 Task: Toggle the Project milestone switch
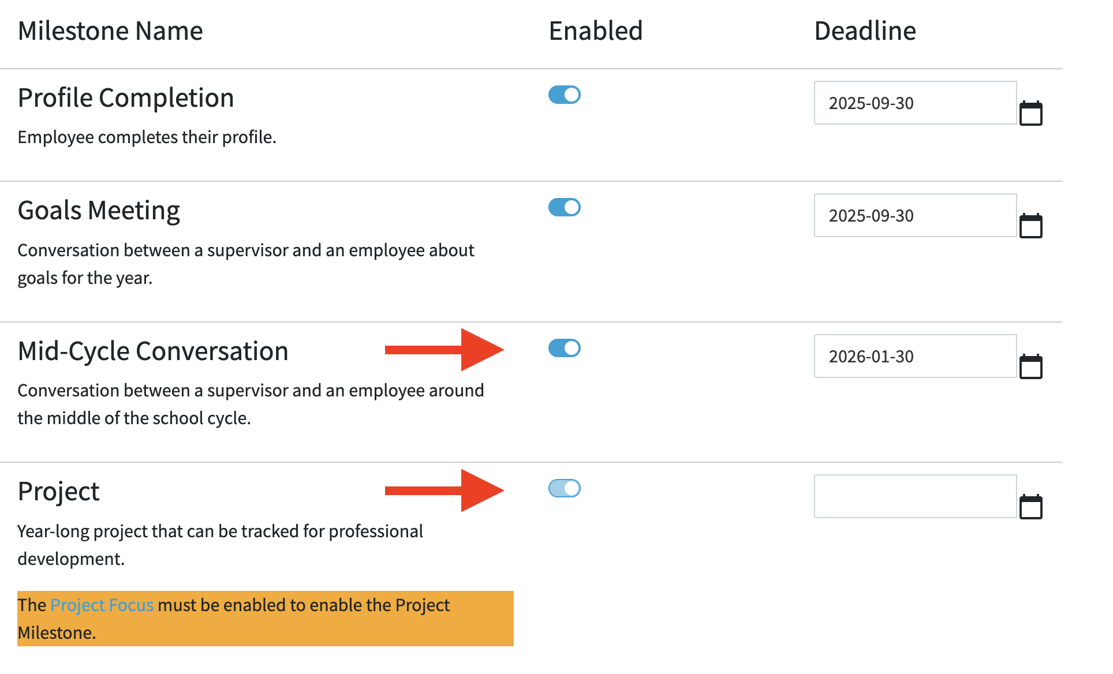564,488
